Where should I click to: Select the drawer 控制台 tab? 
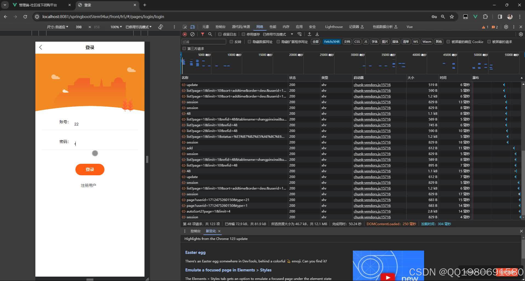[x=195, y=231]
